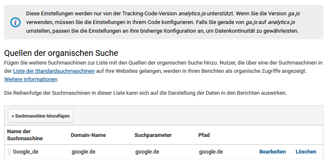Select the Google_de search engine name cell
Screen dimensions: 327x163
tap(25, 152)
